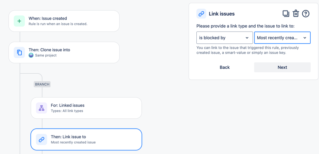
Task: Open the 'is blocked by' link type dropdown
Action: (224, 38)
